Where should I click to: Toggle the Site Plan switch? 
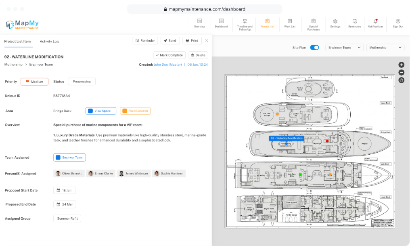click(314, 47)
